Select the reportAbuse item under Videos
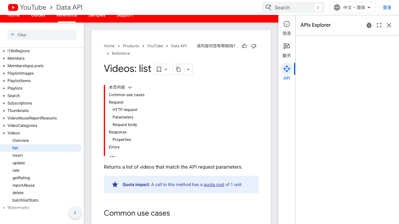399x224 pixels. 24,185
